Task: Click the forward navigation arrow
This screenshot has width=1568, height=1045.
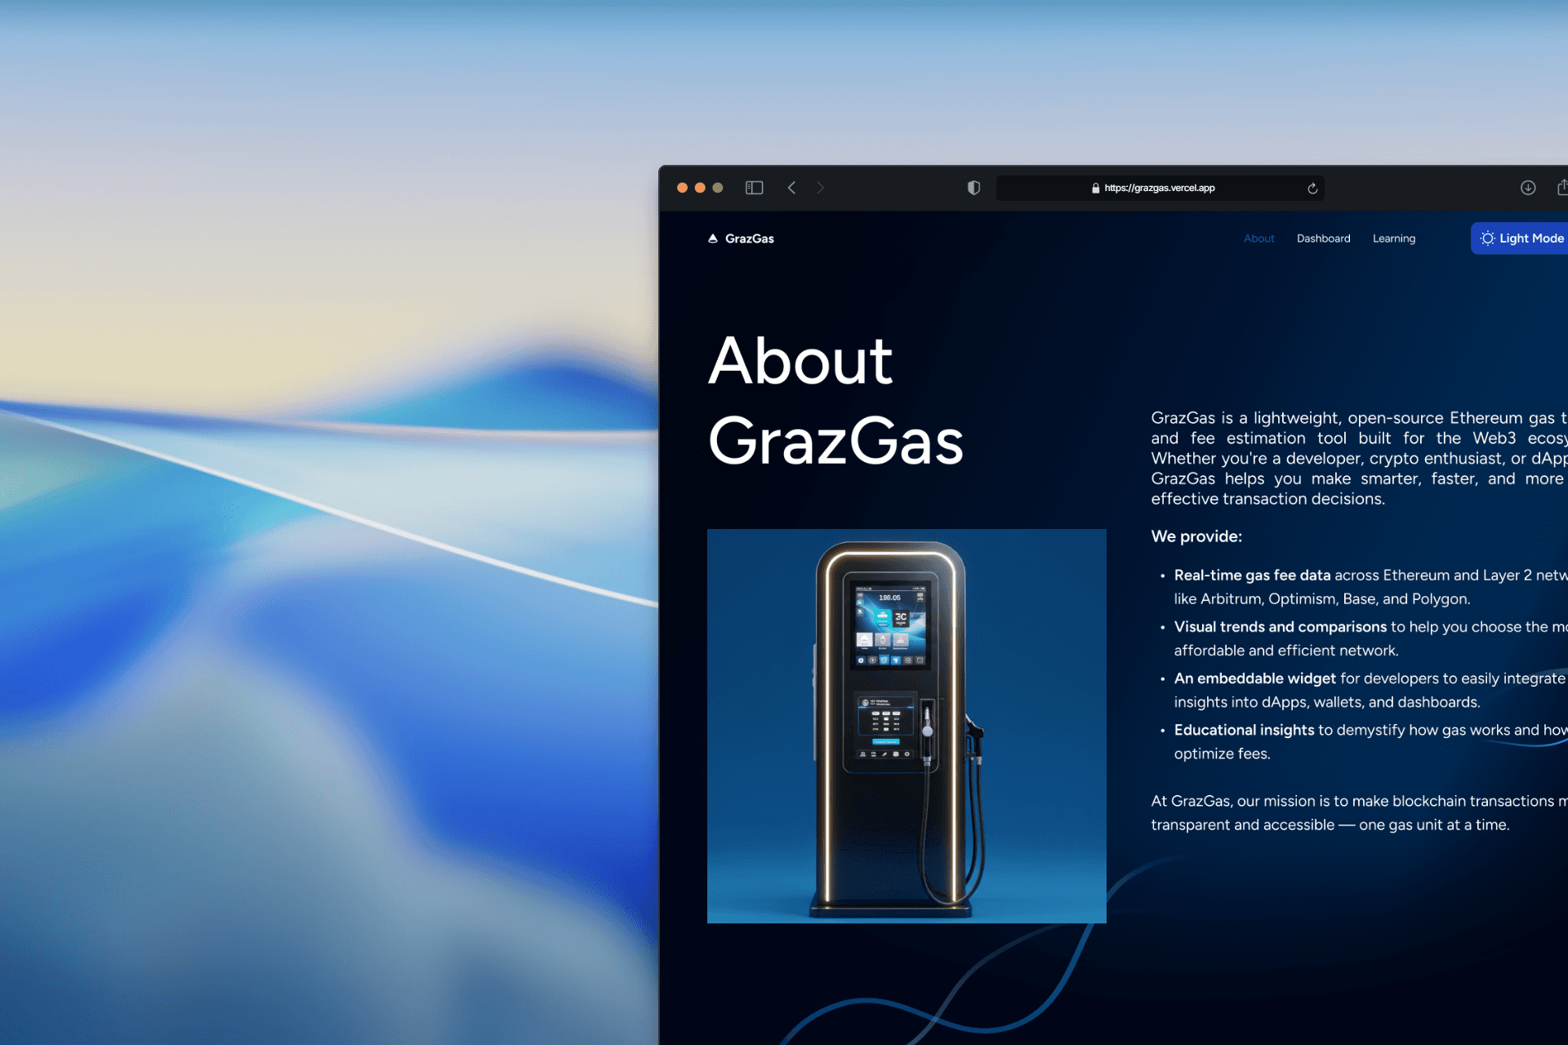Action: click(x=820, y=188)
